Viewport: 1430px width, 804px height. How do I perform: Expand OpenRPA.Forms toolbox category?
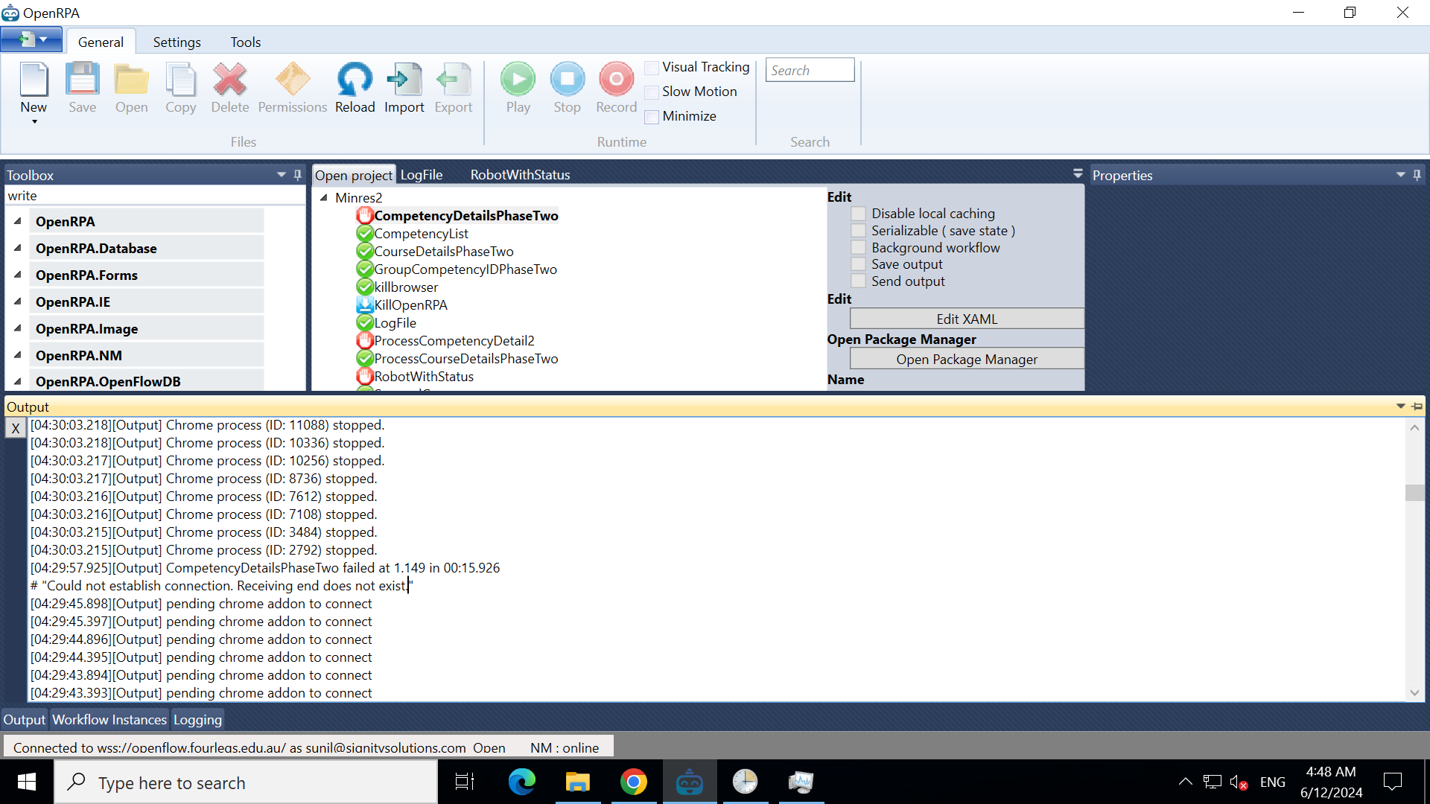point(17,275)
